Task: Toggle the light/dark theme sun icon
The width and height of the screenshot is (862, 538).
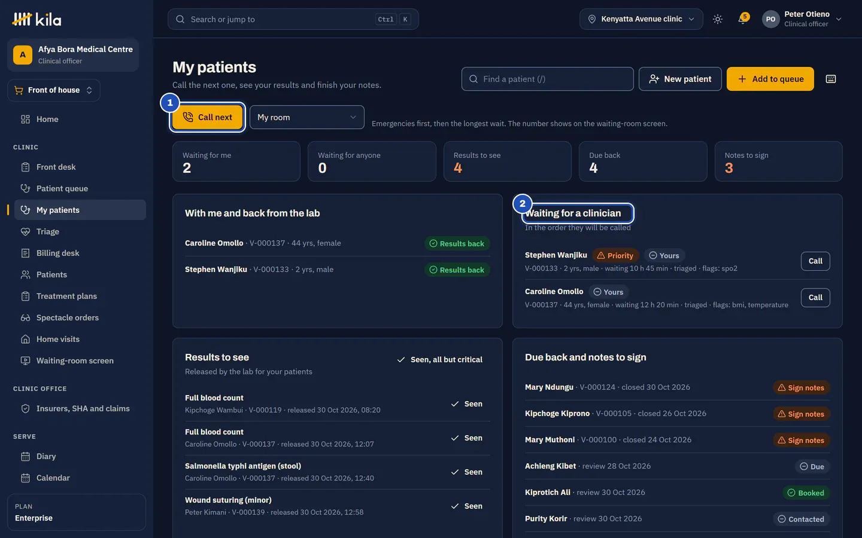Action: pos(718,19)
